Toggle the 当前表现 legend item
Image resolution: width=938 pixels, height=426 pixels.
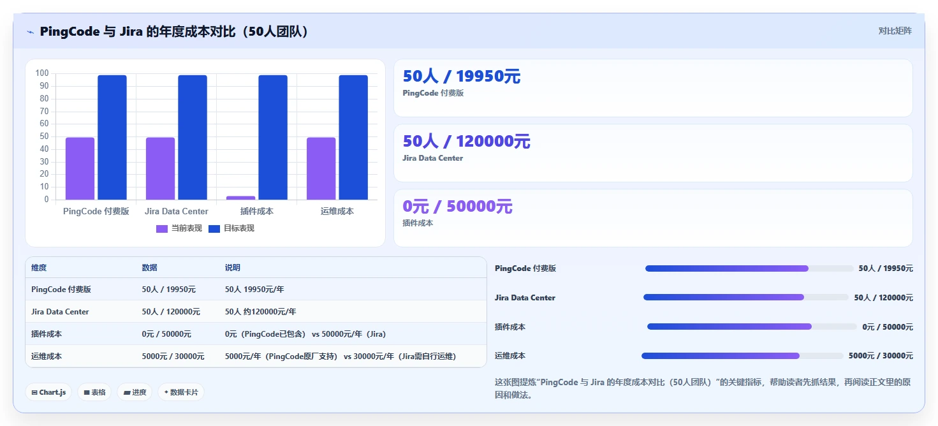coord(179,228)
